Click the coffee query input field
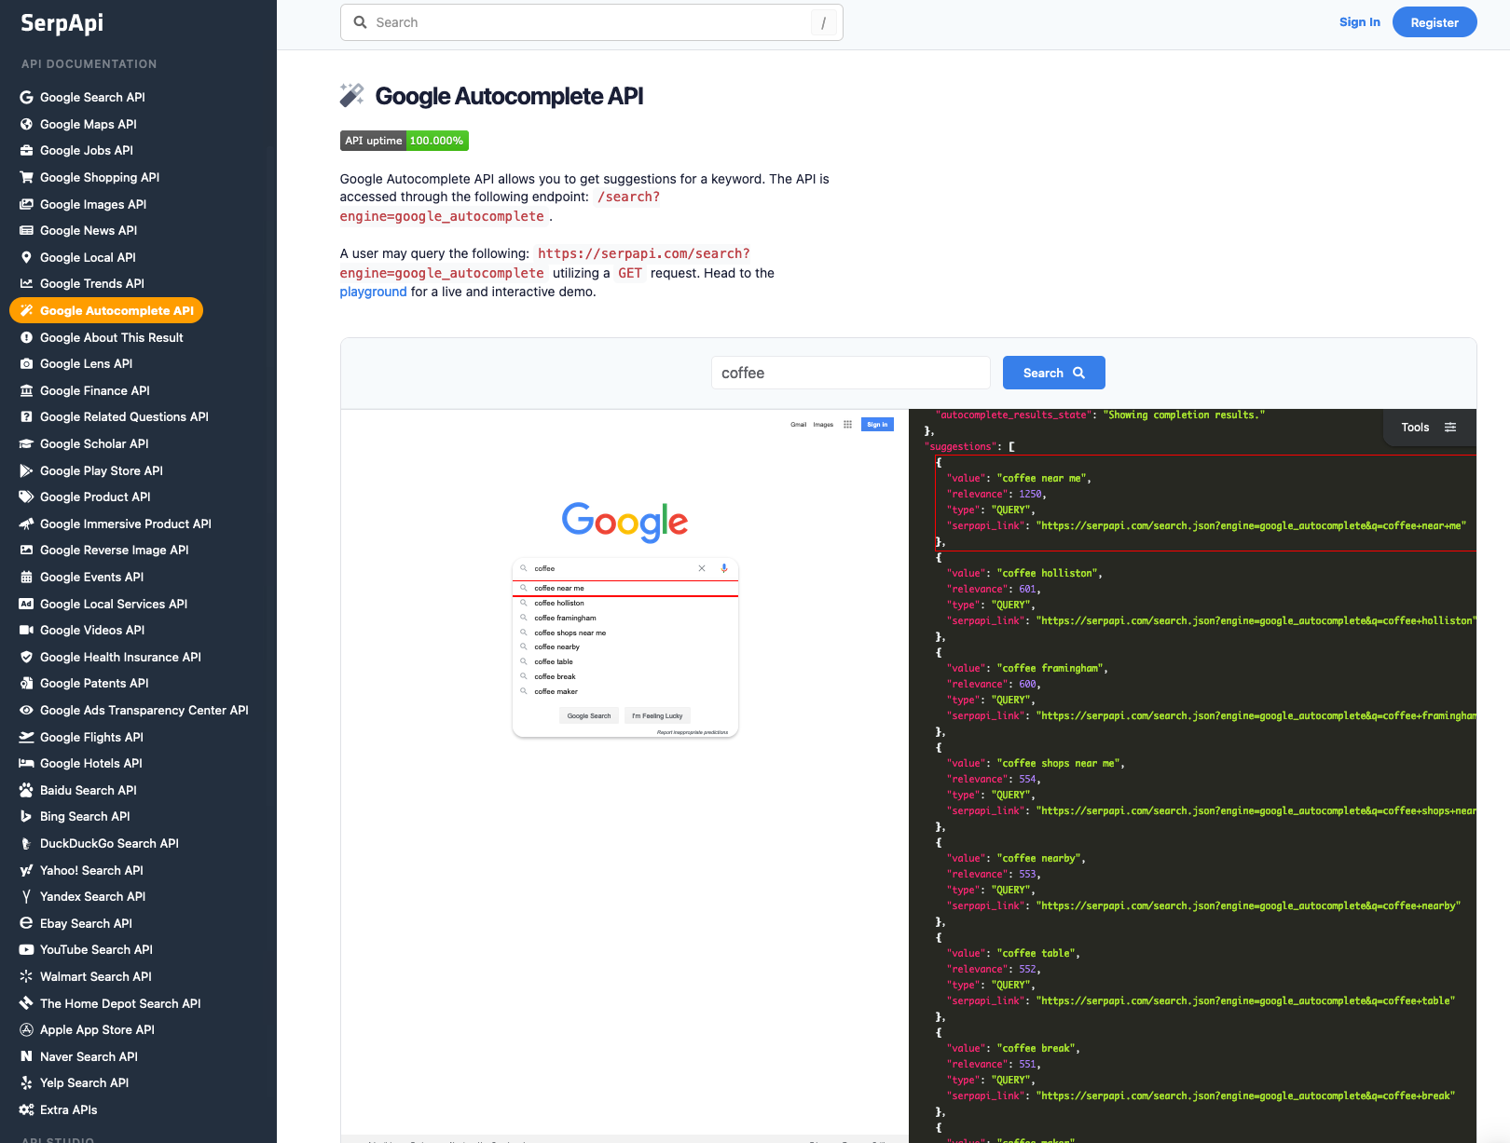This screenshot has height=1143, width=1510. pyautogui.click(x=850, y=373)
